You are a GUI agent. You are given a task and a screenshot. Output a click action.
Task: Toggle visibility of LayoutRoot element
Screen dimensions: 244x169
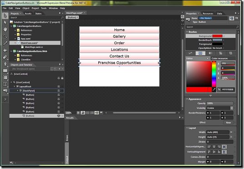point(59,87)
